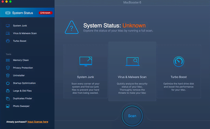Click the yellow minimize window button
This screenshot has width=210, height=129.
tap(6, 2)
